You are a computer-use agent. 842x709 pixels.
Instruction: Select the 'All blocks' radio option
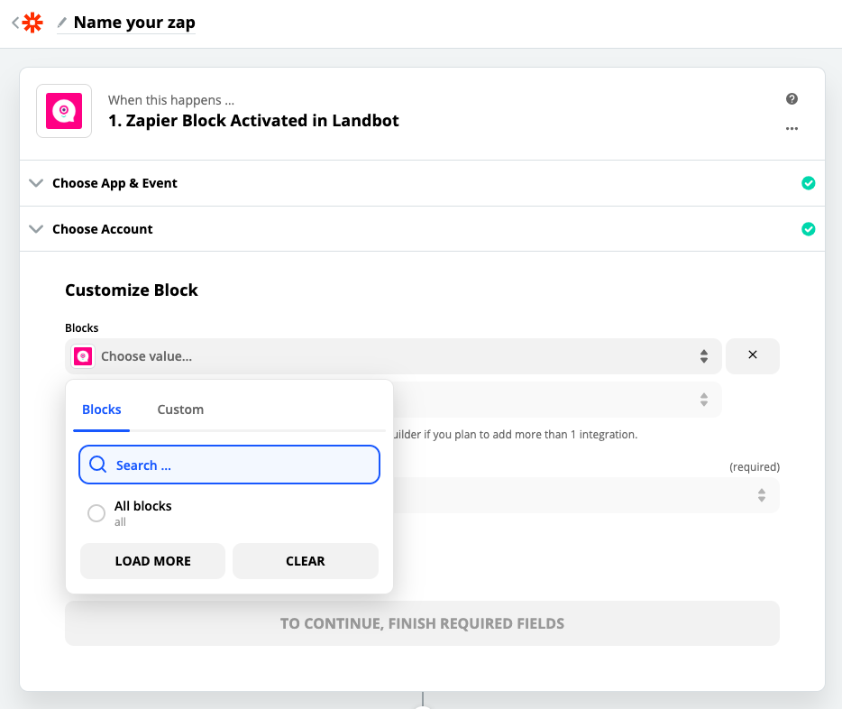[96, 513]
